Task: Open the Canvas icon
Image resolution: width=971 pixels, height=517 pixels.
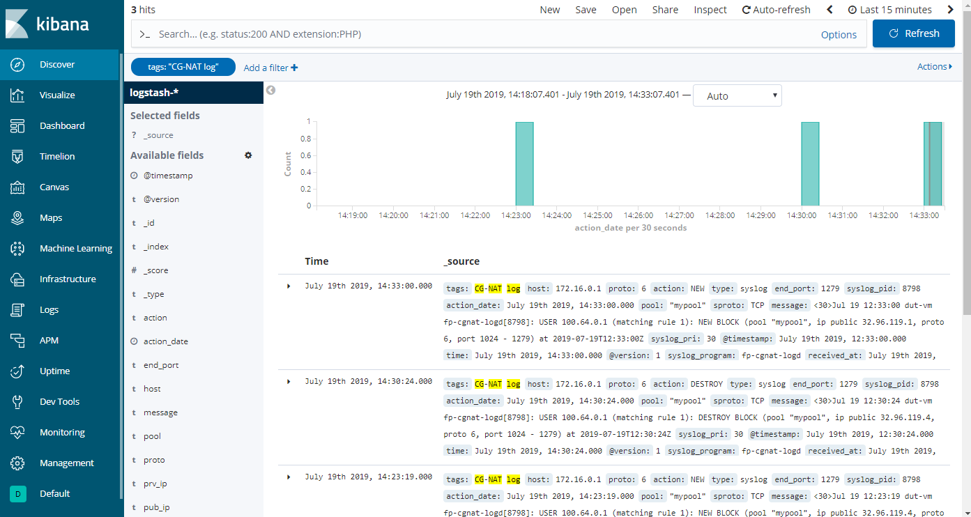Action: click(18, 187)
